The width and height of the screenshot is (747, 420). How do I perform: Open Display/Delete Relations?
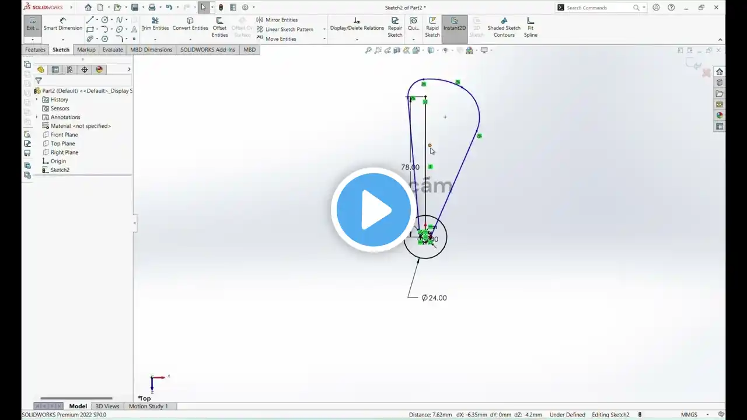[x=357, y=24]
